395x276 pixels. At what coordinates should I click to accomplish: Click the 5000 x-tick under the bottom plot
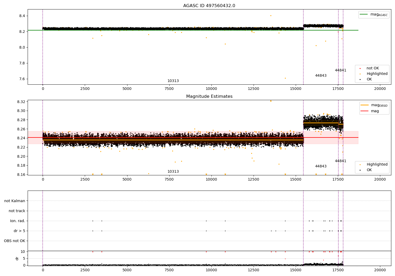click(x=127, y=270)
